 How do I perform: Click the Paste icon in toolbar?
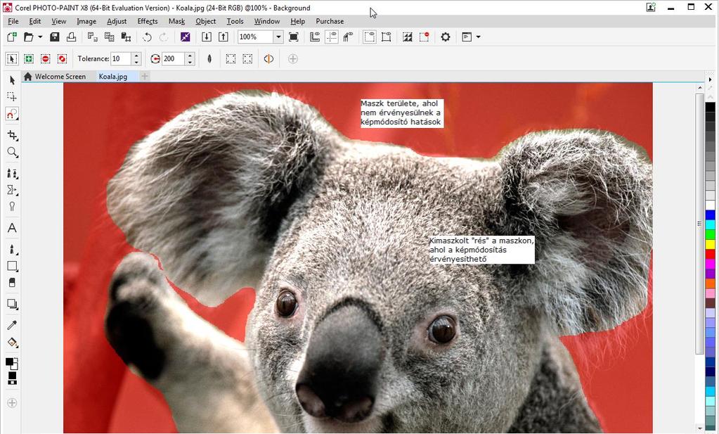(x=126, y=37)
